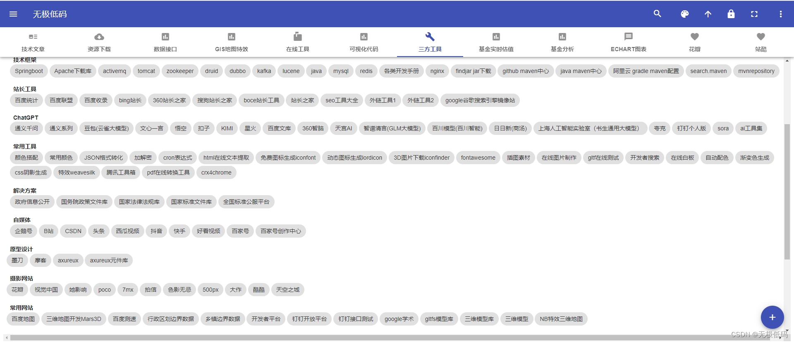Click the axureux元件库 chip
The height and width of the screenshot is (342, 794).
click(109, 260)
